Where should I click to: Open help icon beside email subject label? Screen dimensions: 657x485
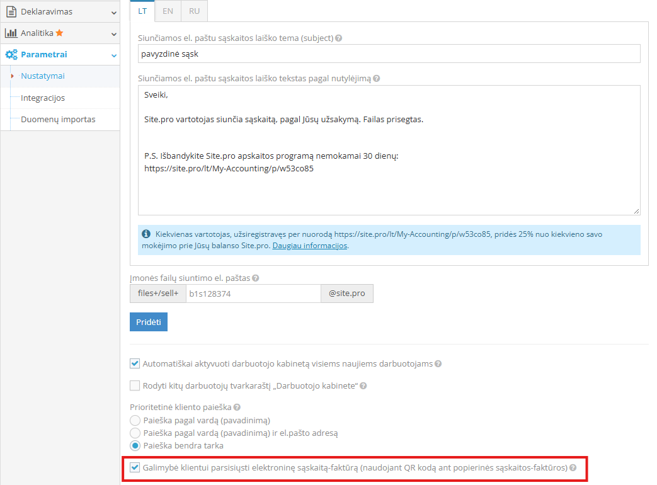click(x=338, y=38)
